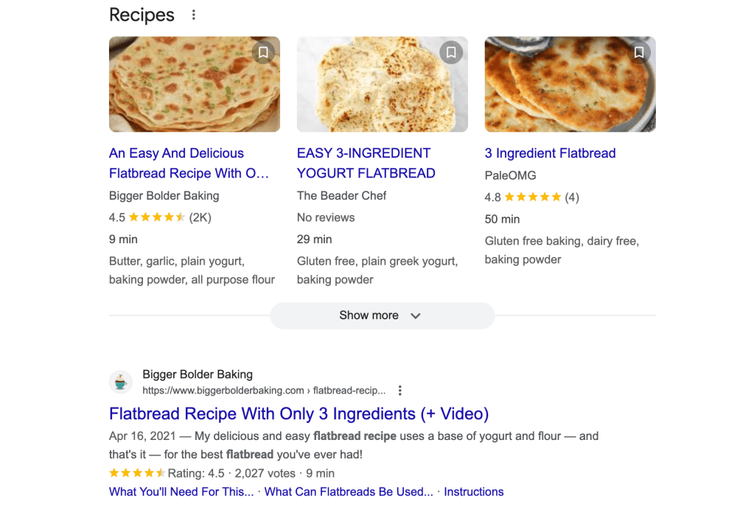Open 'Flatbread Recipe With Only 3 Ingredients' result
The height and width of the screenshot is (510, 754).
(299, 413)
